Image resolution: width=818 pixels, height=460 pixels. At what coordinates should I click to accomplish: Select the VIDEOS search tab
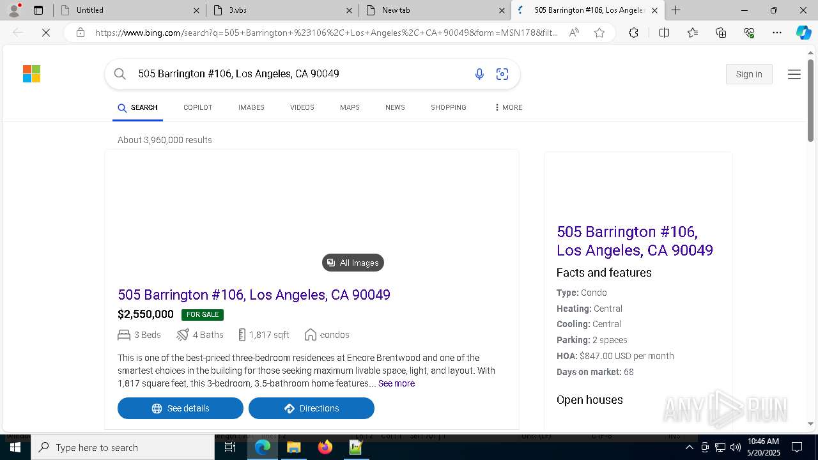tap(302, 107)
